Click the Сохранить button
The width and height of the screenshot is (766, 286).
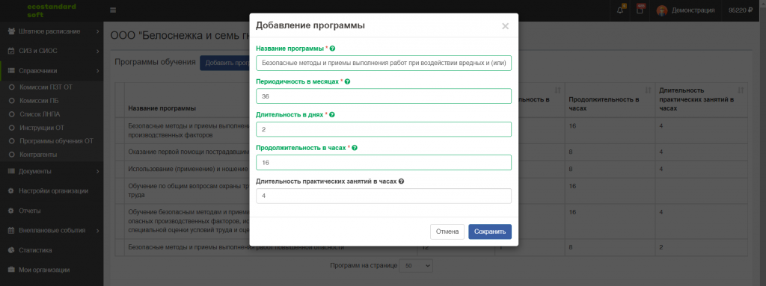coord(490,231)
